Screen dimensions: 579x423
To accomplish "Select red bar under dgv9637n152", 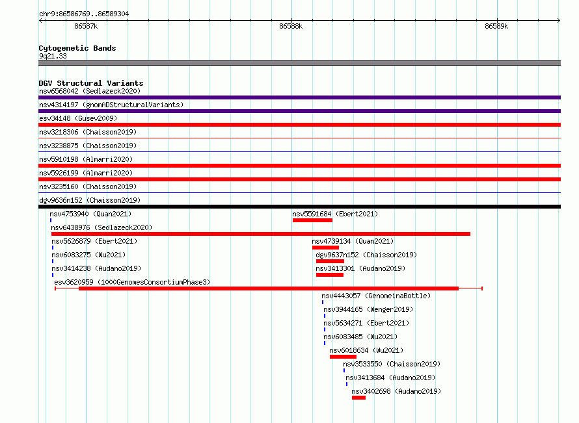I will coord(330,261).
